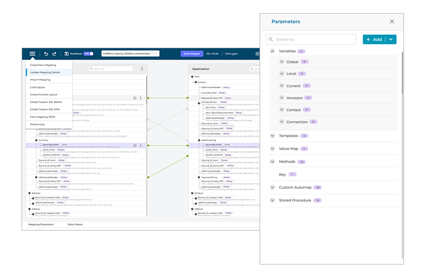Choose View Mapping JSON from menu
This screenshot has width=425, height=277.
(42, 116)
